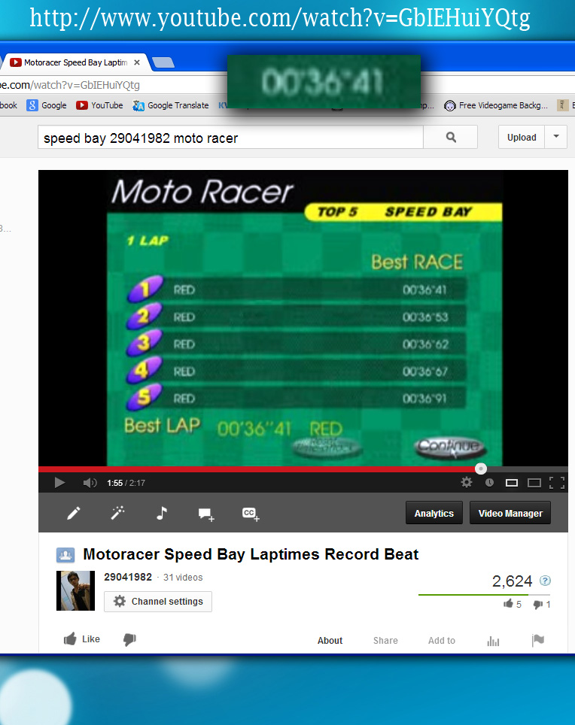This screenshot has height=725, width=575.
Task: Open Captions CC icon
Action: 250,514
